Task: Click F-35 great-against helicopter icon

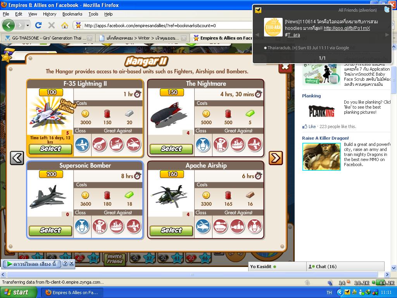Action: coord(134,145)
